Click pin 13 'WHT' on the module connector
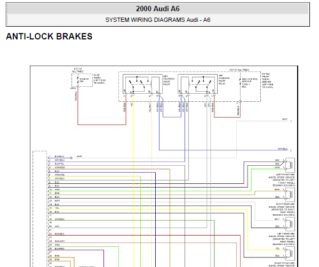Viewport: 319px width, 267px height. point(57,200)
